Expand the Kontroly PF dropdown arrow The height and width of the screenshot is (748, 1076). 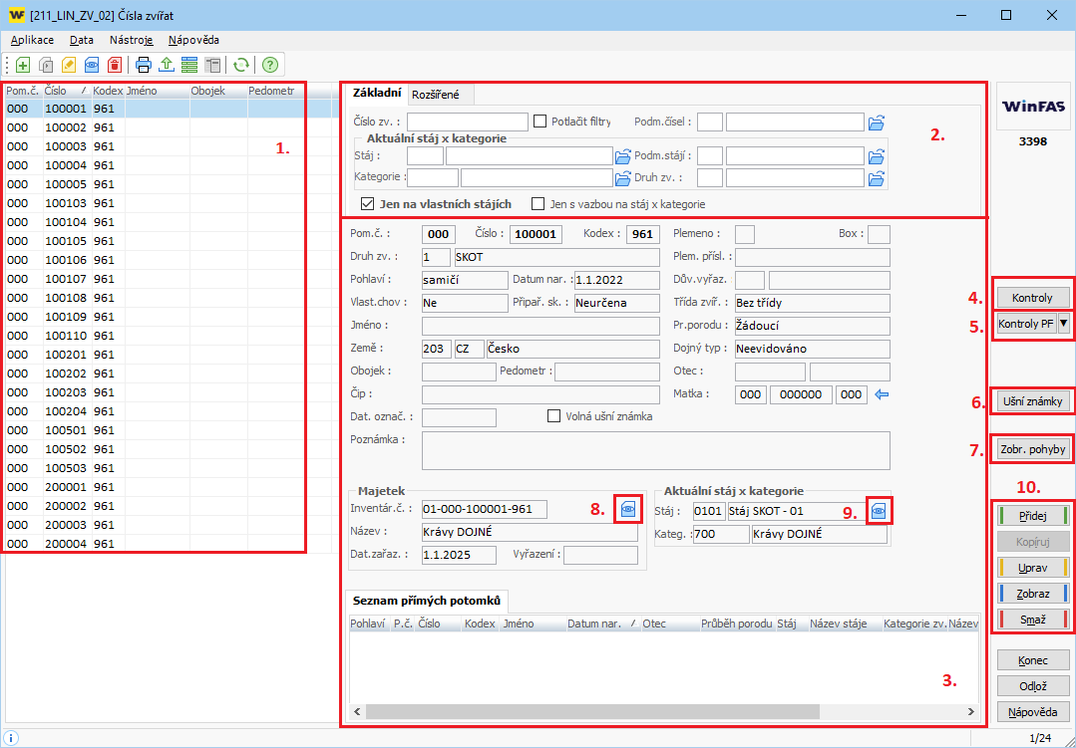(1063, 323)
